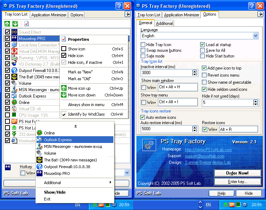Click the Volume speaker icon in the list
This screenshot has width=266, height=210.
[14, 83]
